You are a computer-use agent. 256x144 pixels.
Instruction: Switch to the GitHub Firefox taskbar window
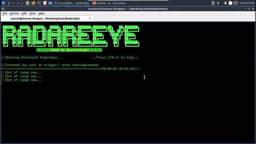pyautogui.click(x=109, y=3)
